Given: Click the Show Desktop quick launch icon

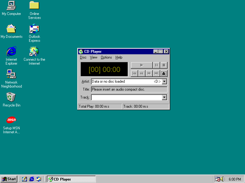Looking at the screenshot, I should (x=24, y=179).
